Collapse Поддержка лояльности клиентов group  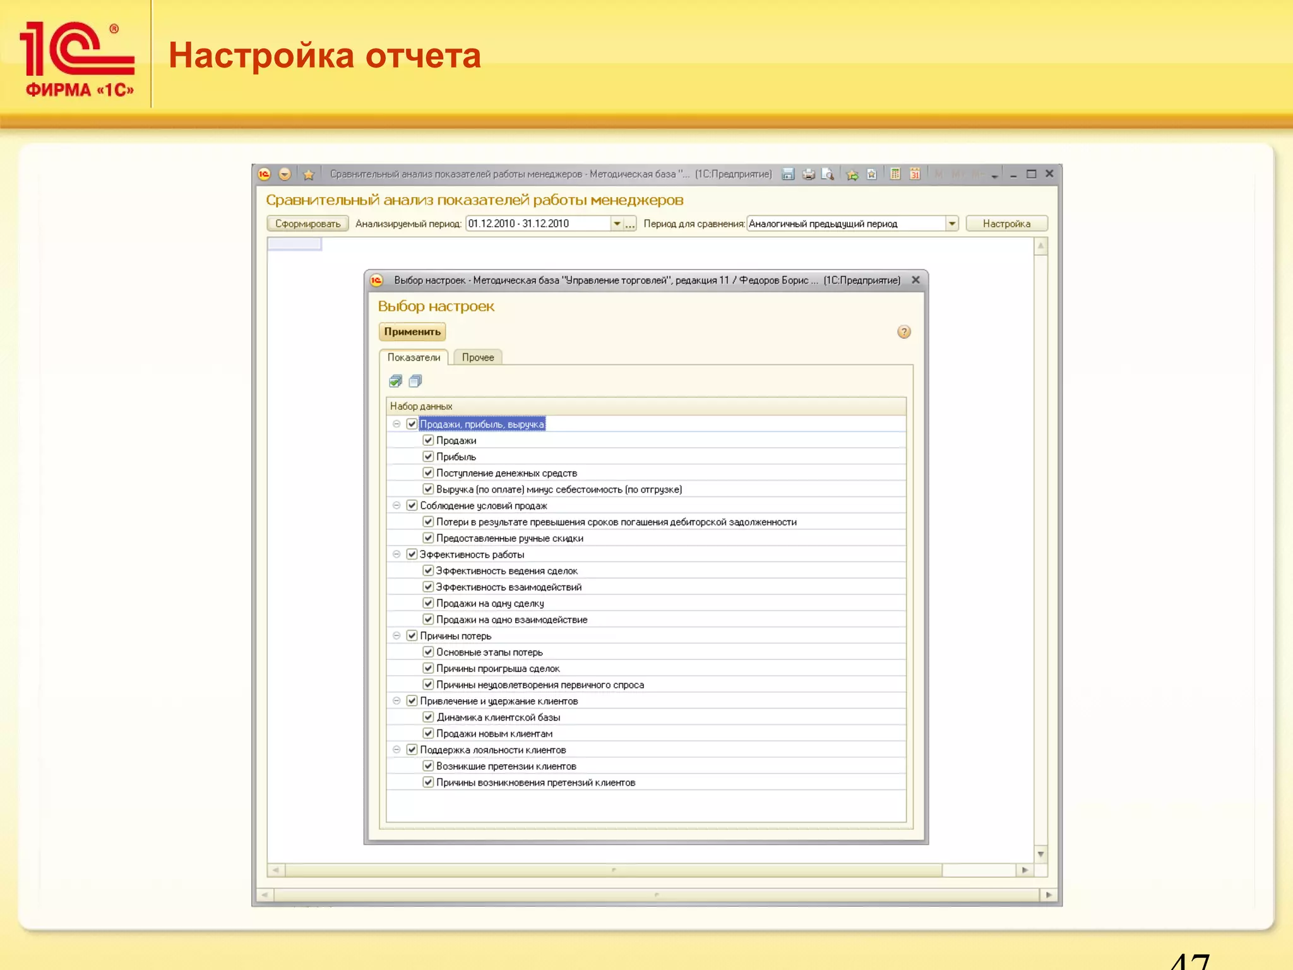coord(396,750)
